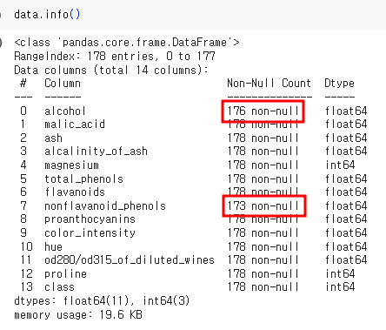Click "178 non-null" in the hue row
Viewport: 386px width, 330px height.
(263, 246)
